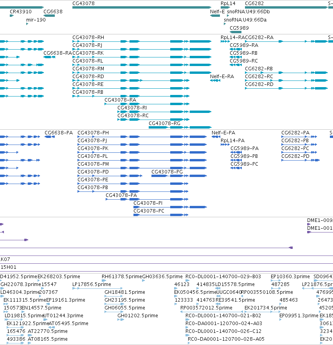This screenshot has height=345, width=333.
Task: Open the EP09951.3prime EST
Action: click(299, 316)
